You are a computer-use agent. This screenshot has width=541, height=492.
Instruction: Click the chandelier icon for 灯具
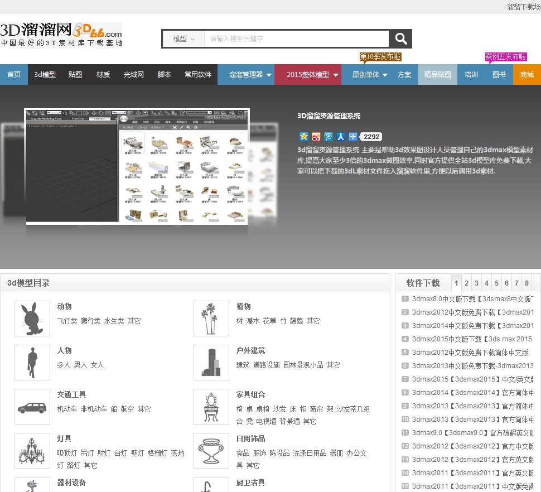click(x=32, y=451)
